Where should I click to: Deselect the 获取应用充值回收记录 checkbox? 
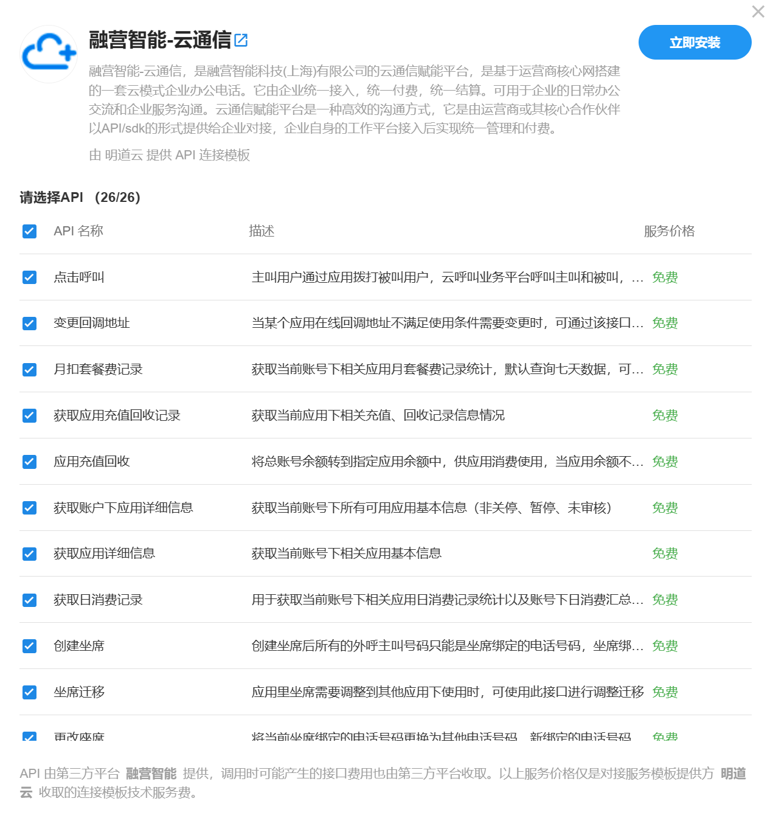29,415
